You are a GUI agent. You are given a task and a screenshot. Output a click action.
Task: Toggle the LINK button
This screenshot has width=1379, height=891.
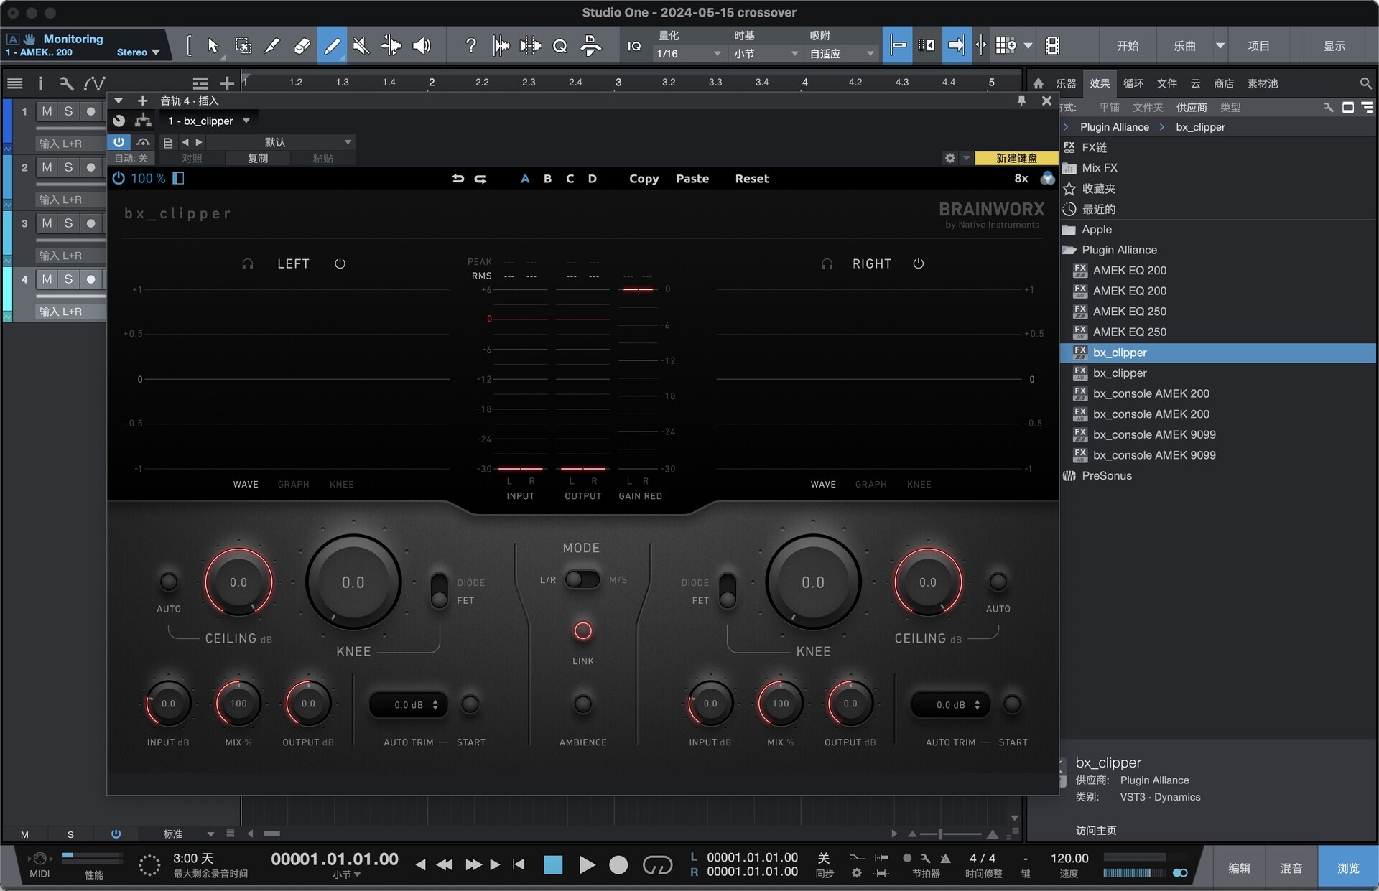(x=582, y=631)
